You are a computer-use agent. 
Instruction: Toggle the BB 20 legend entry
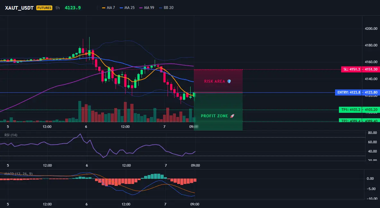[166, 8]
